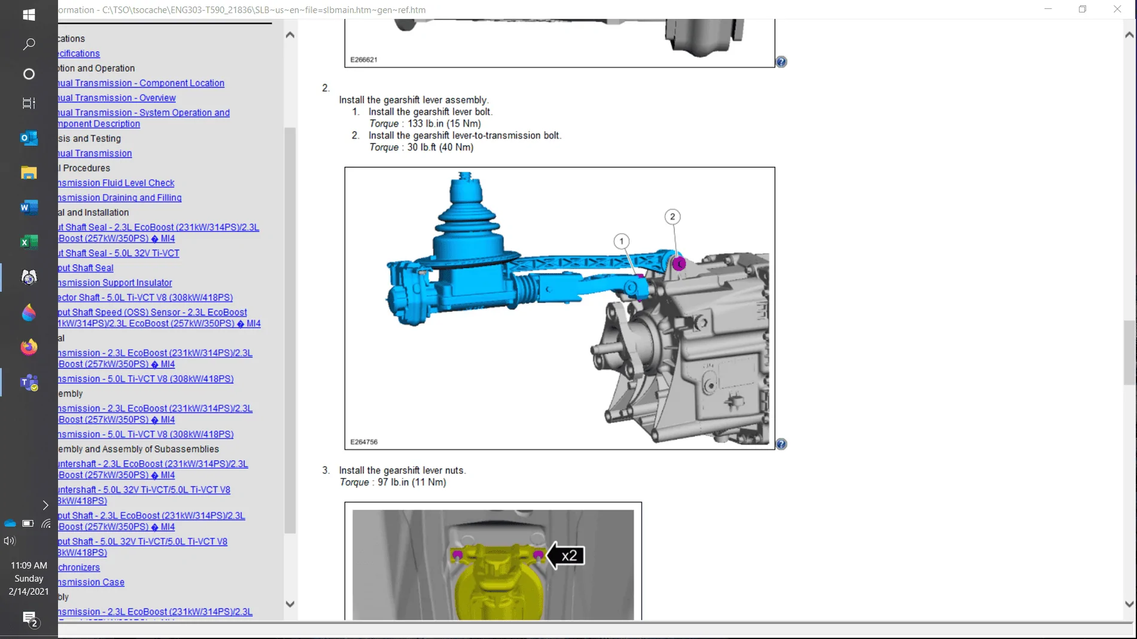
Task: Open Specifications link in sidebar
Action: click(x=79, y=54)
